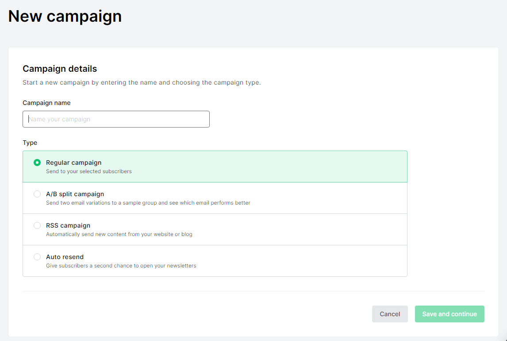Click the 'Start a new campaign' subtitle text
Image resolution: width=507 pixels, height=341 pixels.
[x=142, y=83]
